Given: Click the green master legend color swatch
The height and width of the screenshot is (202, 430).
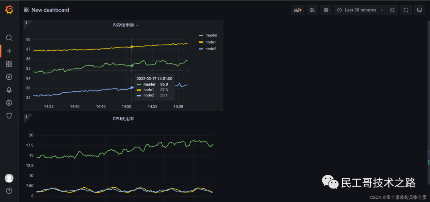Looking at the screenshot, I should [201, 35].
